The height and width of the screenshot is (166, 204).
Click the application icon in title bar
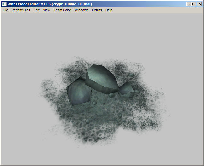[x=4, y=4]
